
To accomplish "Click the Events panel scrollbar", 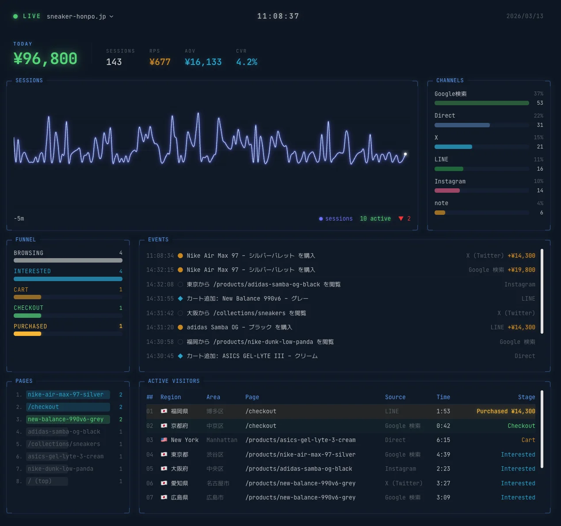I will (x=542, y=291).
